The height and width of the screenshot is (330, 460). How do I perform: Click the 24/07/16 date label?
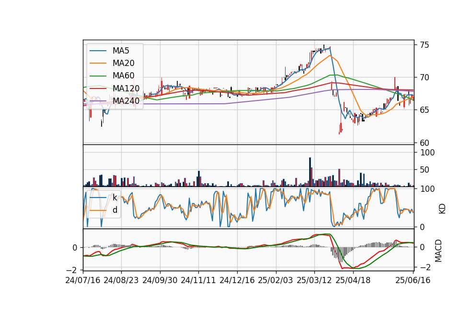[83, 280]
